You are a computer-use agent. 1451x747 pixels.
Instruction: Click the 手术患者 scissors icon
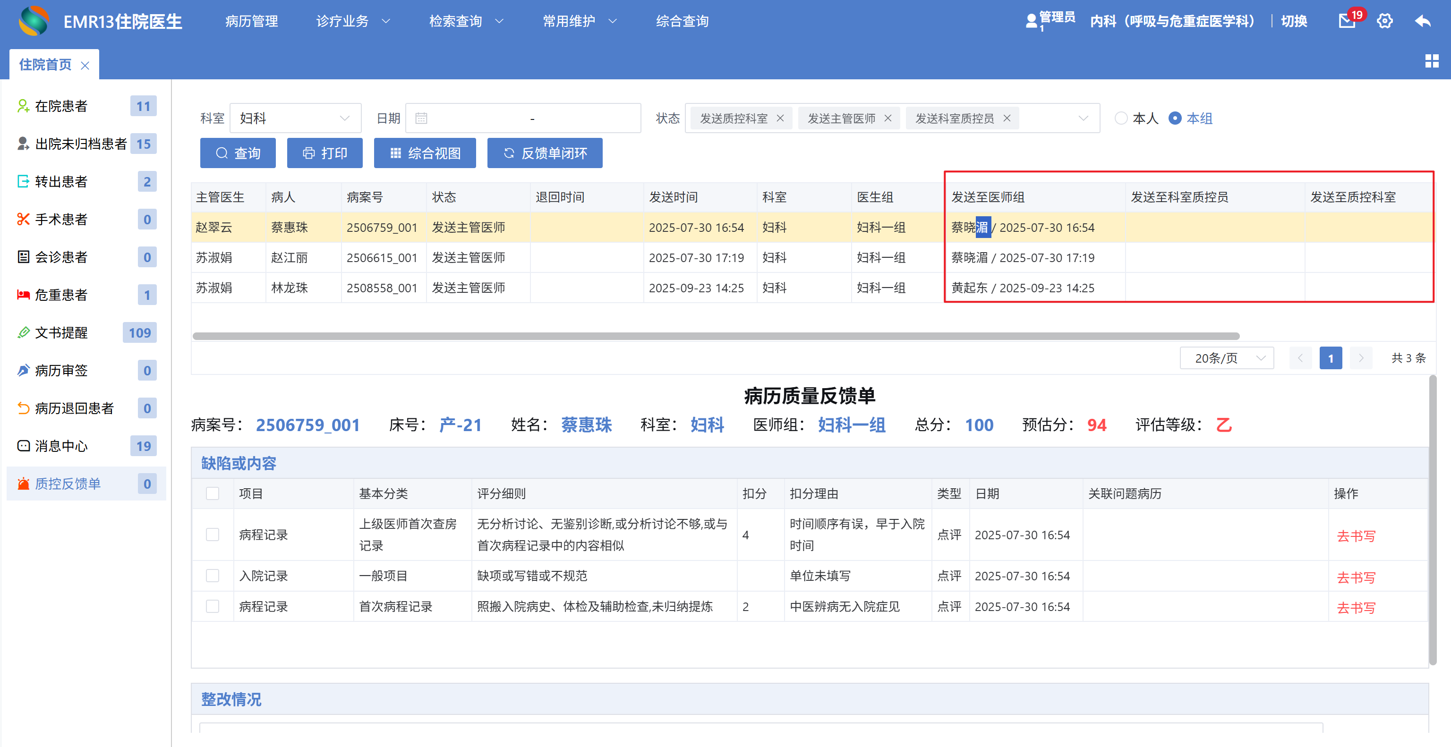pyautogui.click(x=23, y=219)
